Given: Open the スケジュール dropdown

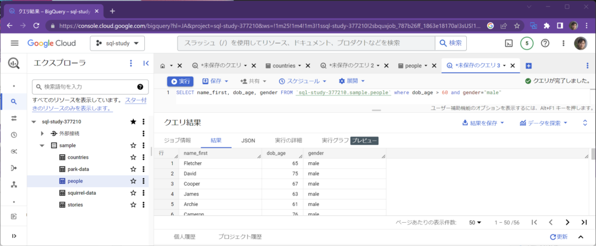Looking at the screenshot, I should [303, 81].
